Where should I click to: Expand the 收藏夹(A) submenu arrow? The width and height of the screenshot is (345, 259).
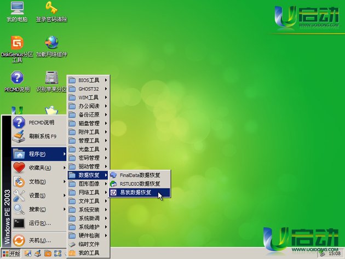[64, 168]
